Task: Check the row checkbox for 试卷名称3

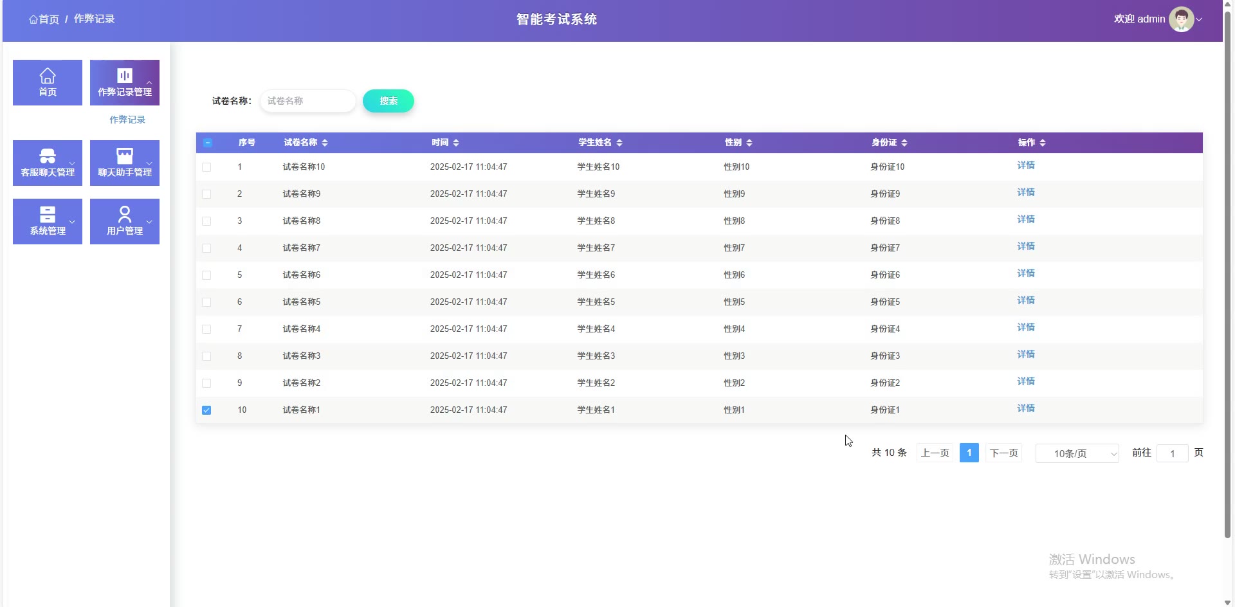Action: (206, 356)
